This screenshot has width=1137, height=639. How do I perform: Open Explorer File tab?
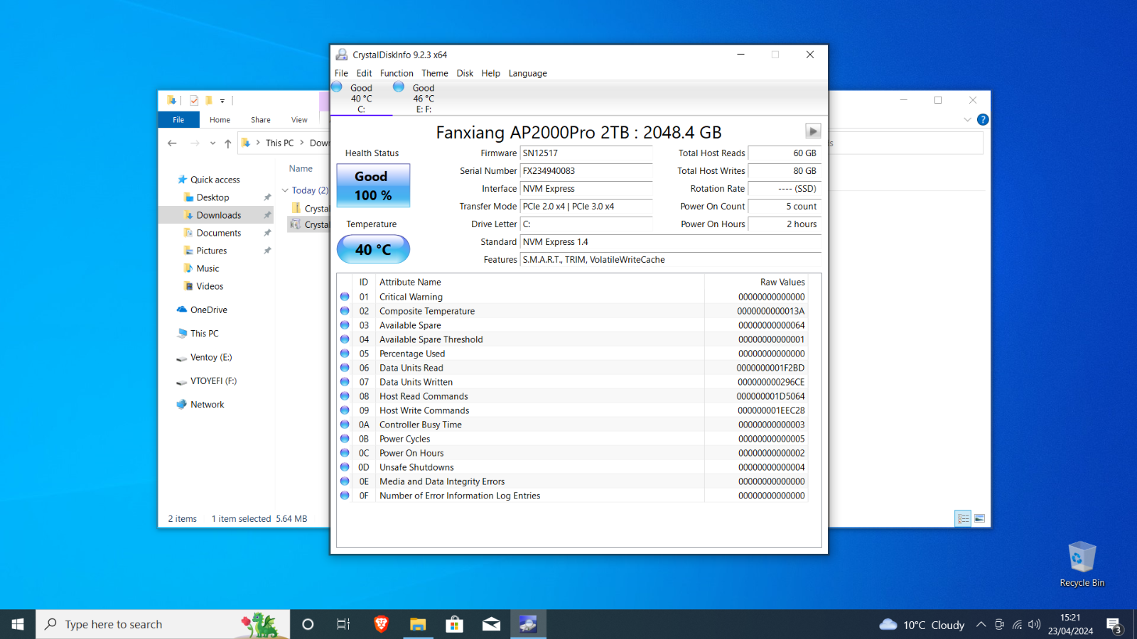coord(178,119)
